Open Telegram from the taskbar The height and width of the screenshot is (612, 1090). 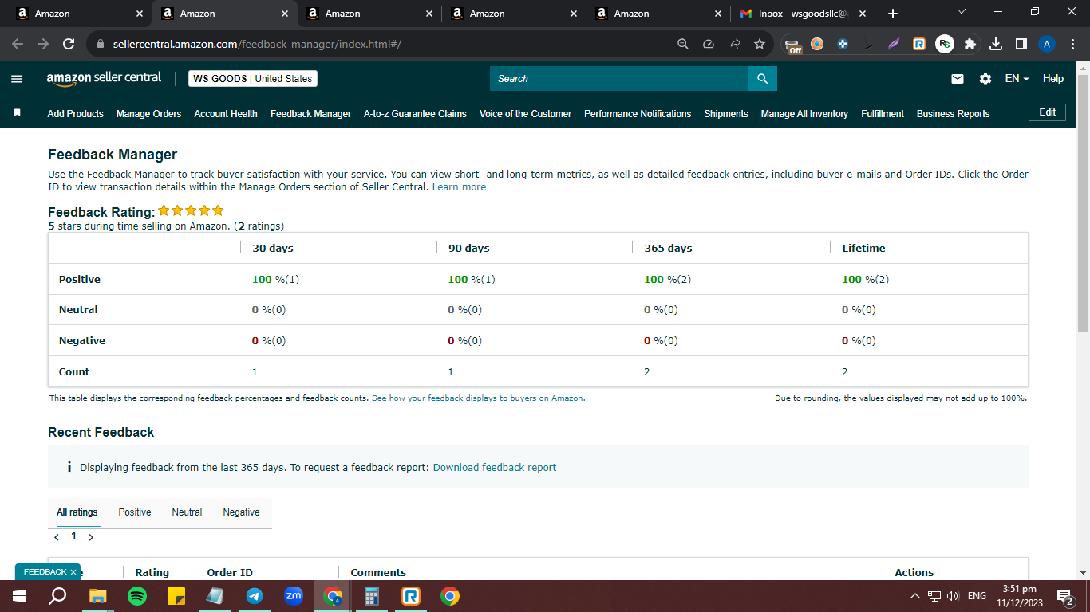point(255,596)
